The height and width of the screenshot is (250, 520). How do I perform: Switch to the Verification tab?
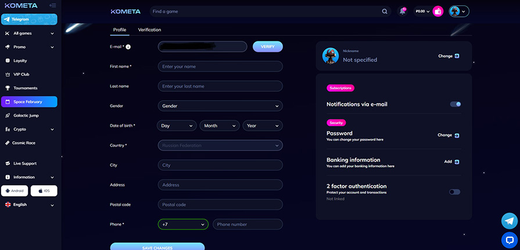(x=149, y=30)
